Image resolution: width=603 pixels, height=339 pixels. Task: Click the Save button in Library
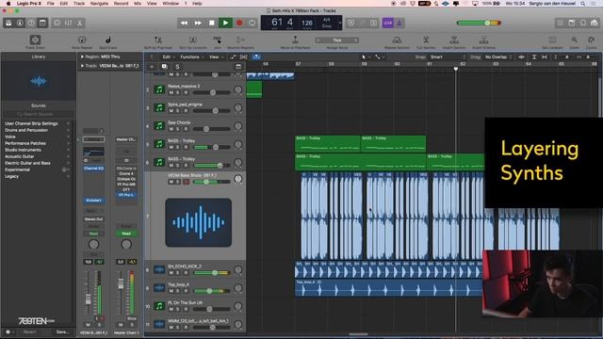(x=62, y=331)
